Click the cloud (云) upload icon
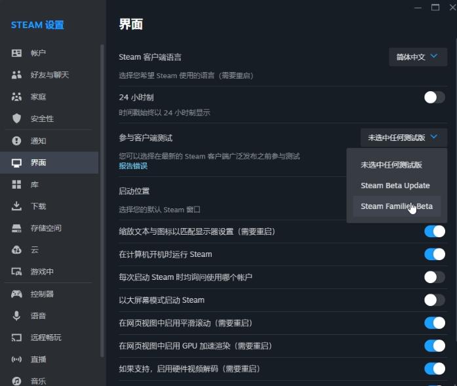457x386 pixels. click(x=16, y=250)
